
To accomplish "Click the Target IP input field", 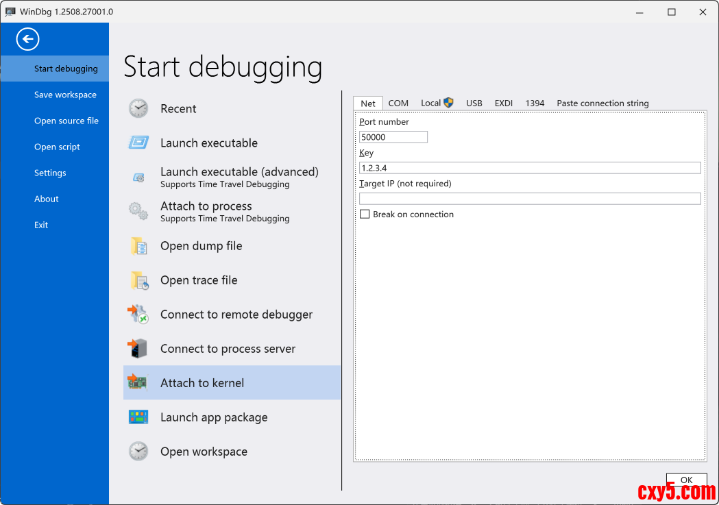I will coord(530,199).
